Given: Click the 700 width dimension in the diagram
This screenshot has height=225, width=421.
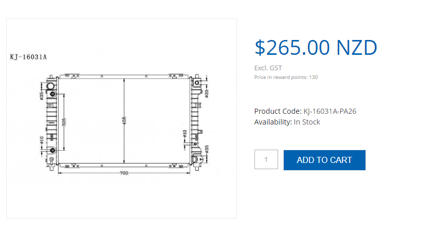Looking at the screenshot, I should pos(124,173).
